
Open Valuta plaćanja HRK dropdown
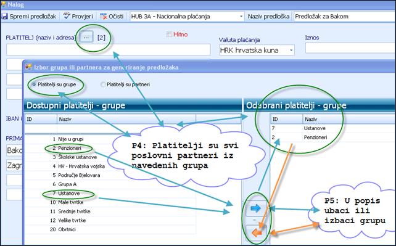[291, 50]
